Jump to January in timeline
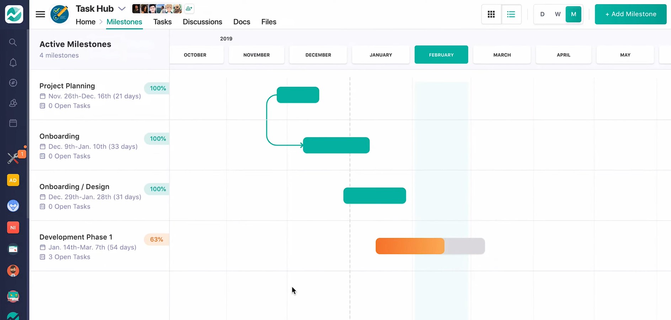 380,55
